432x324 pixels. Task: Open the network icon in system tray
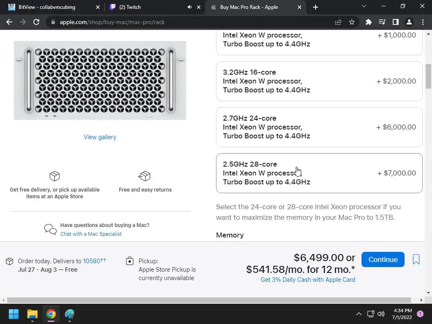pyautogui.click(x=370, y=314)
